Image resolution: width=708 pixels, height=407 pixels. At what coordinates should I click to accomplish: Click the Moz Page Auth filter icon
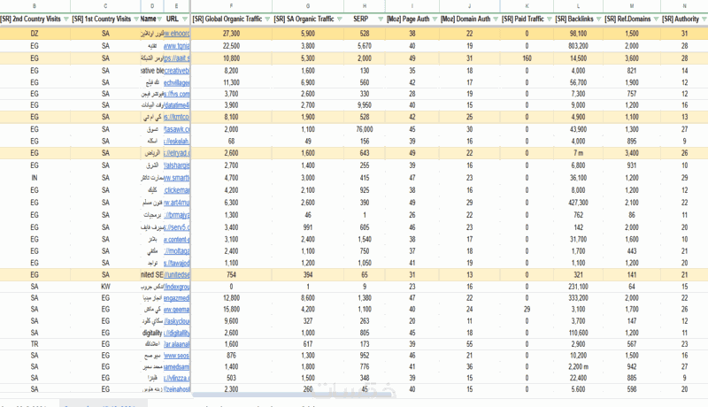pos(435,19)
